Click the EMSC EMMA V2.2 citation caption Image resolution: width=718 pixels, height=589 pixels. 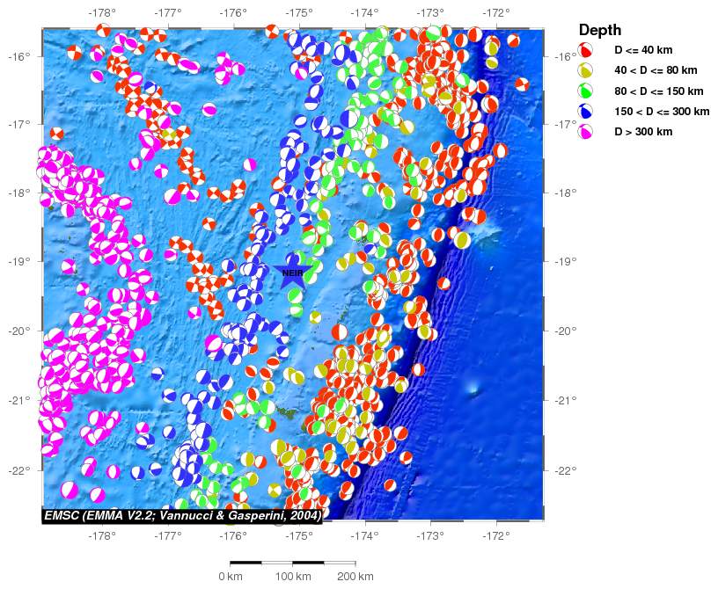coord(182,516)
